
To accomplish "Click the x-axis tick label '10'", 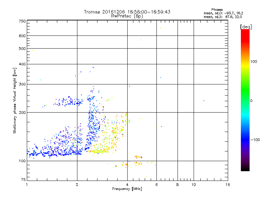I will tap(194, 185).
